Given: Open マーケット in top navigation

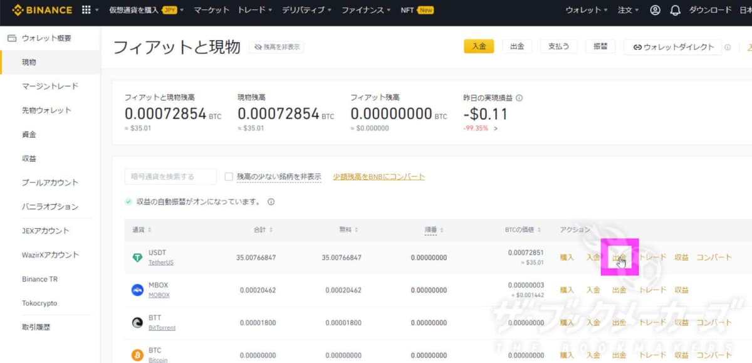Looking at the screenshot, I should pyautogui.click(x=211, y=10).
